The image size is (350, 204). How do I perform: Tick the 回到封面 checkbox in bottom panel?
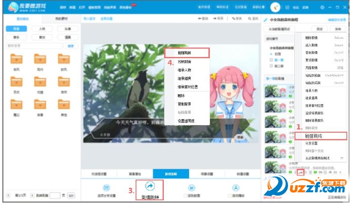pos(185,196)
